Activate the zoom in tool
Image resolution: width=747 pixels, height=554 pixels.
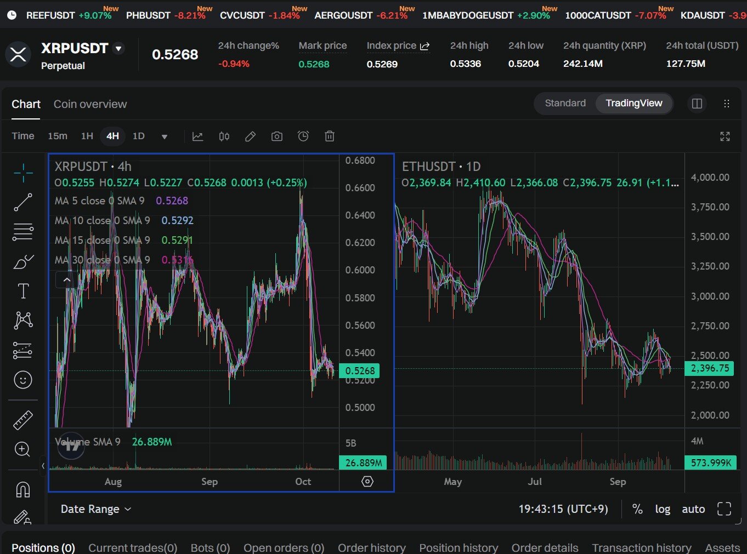tap(22, 450)
